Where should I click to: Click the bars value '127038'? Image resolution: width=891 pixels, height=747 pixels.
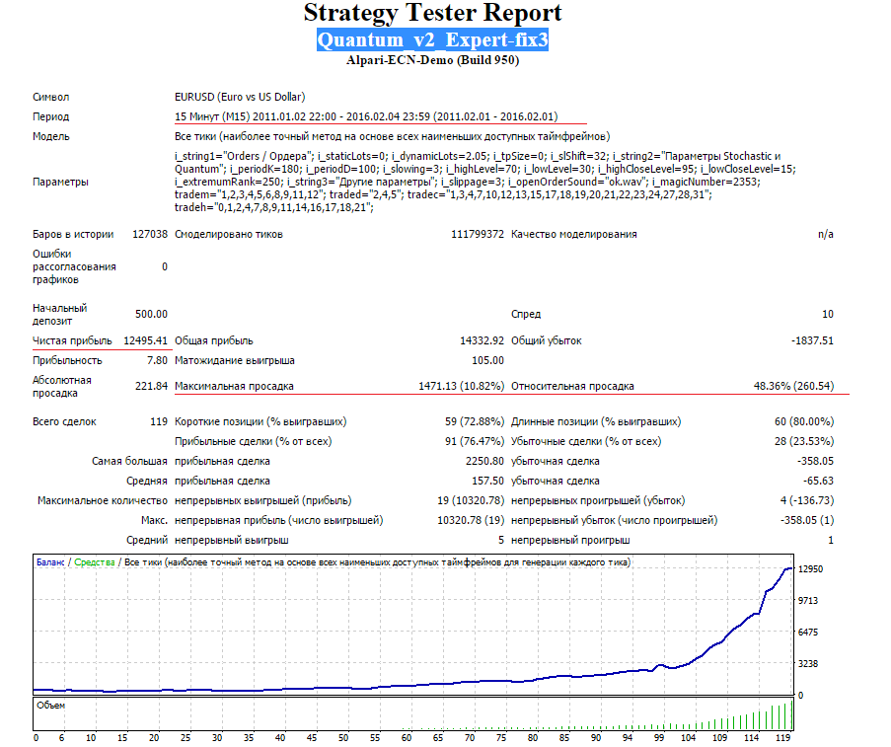[150, 234]
